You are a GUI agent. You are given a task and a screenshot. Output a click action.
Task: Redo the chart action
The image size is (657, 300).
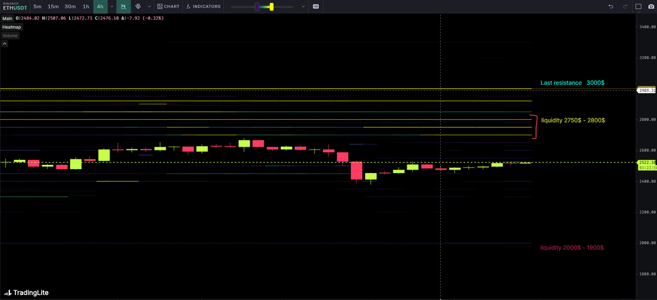pyautogui.click(x=625, y=7)
